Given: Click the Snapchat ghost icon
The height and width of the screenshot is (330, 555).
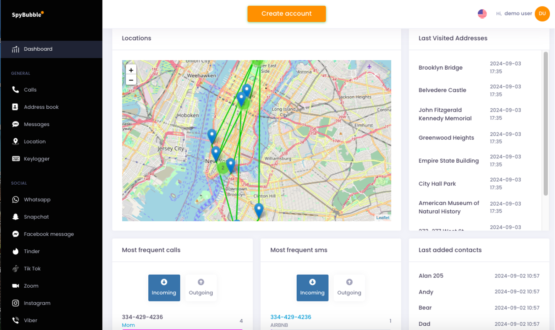Looking at the screenshot, I should point(15,217).
